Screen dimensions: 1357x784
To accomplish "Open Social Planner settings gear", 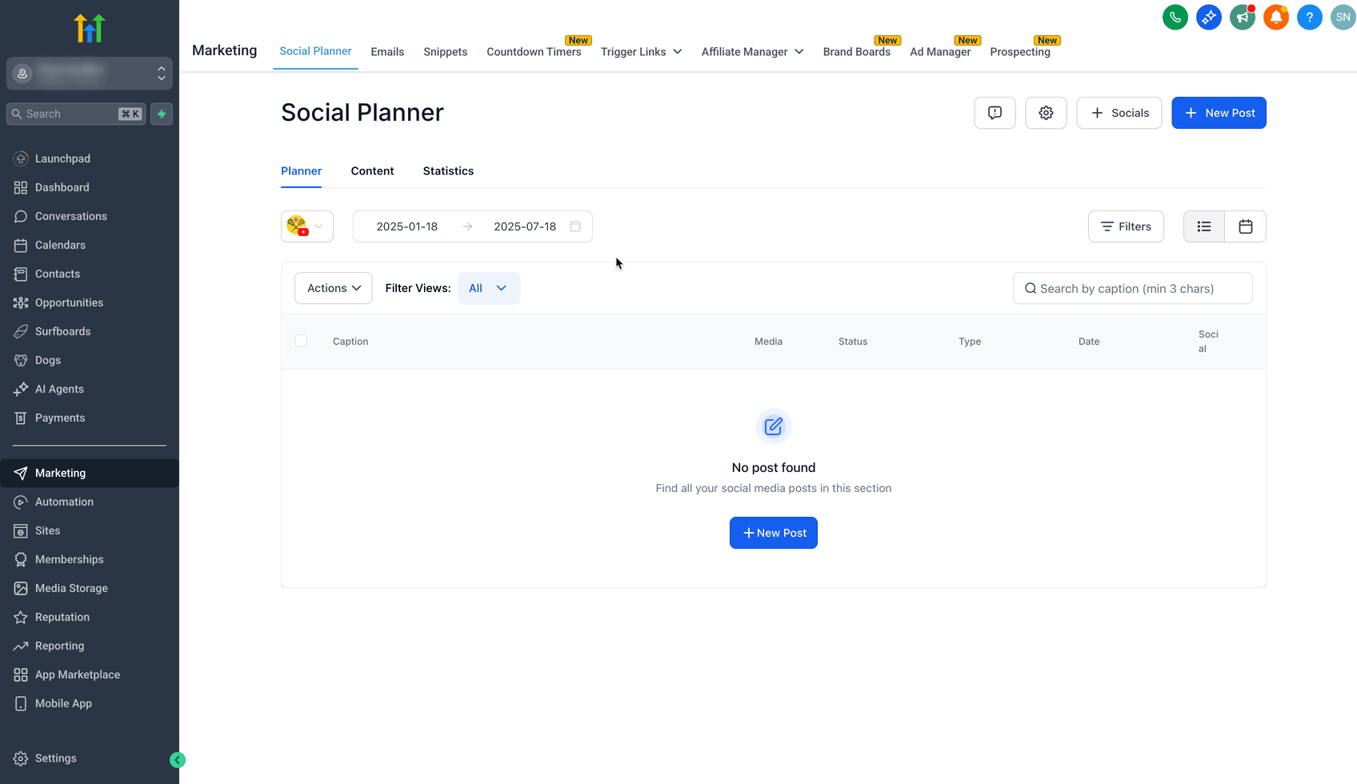I will point(1046,113).
